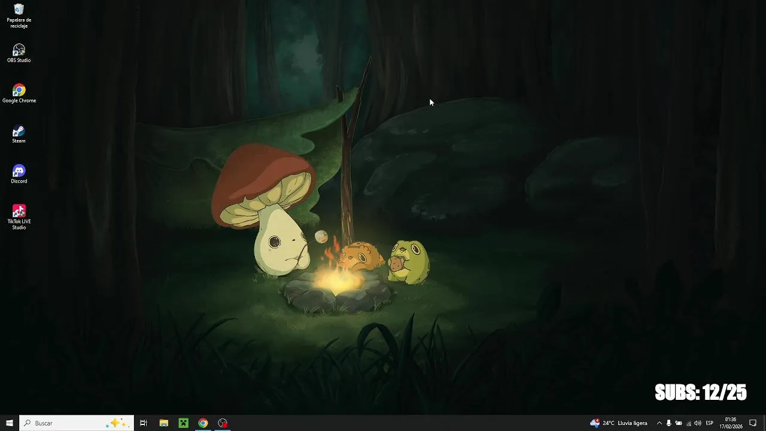Expand the hidden system tray icons
The width and height of the screenshot is (766, 431).
659,423
